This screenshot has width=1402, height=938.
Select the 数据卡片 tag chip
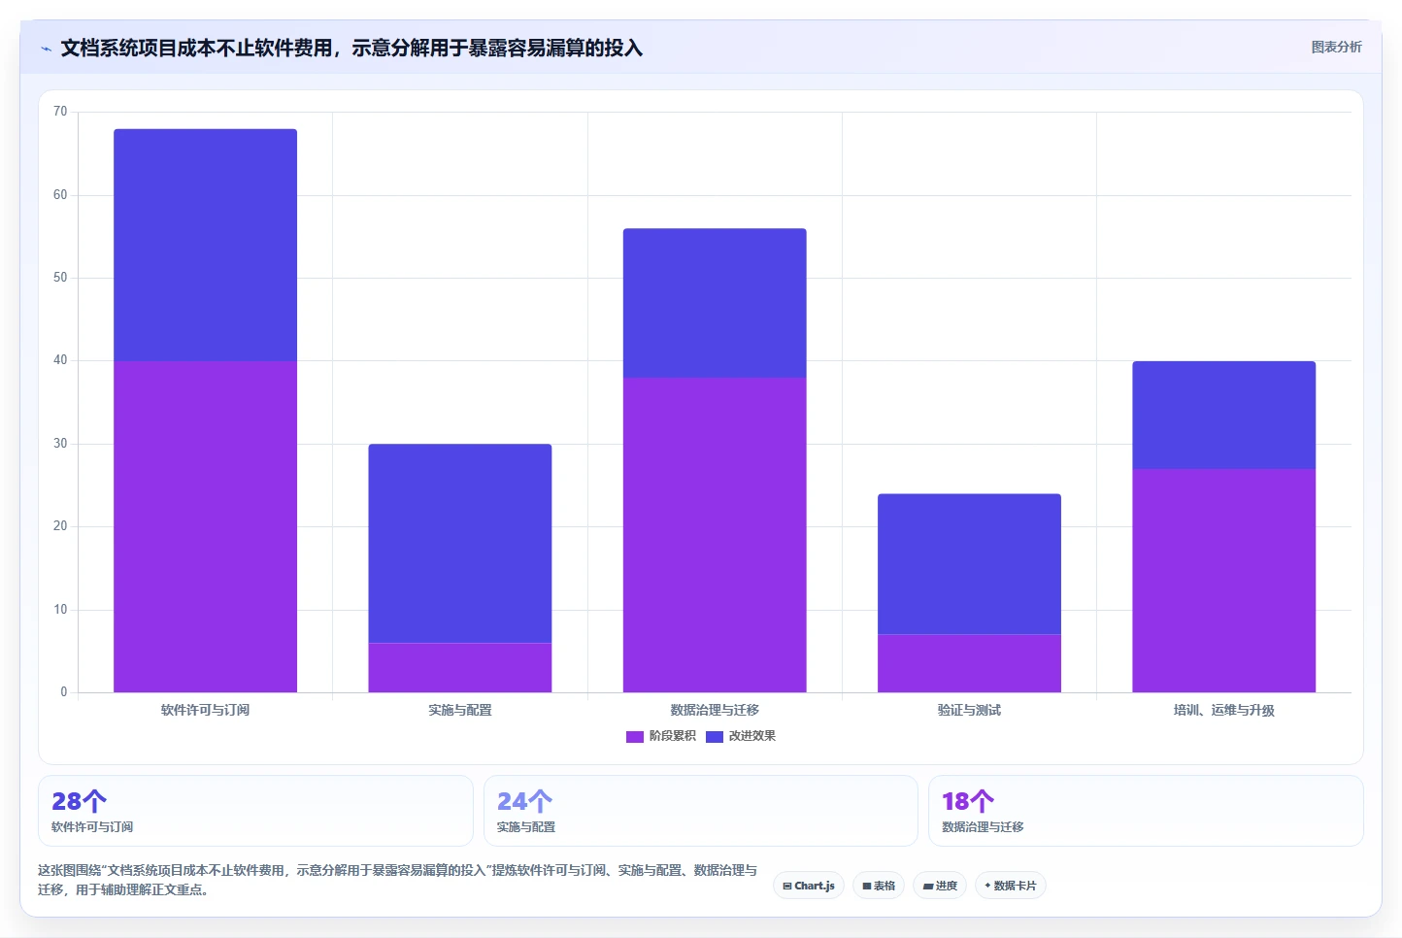point(1010,886)
